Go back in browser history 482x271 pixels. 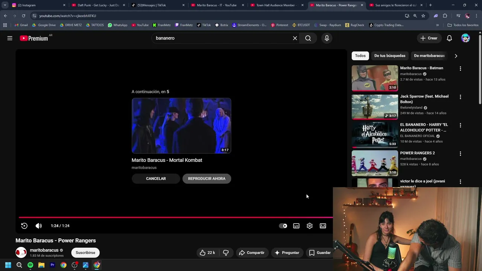pyautogui.click(x=5, y=16)
